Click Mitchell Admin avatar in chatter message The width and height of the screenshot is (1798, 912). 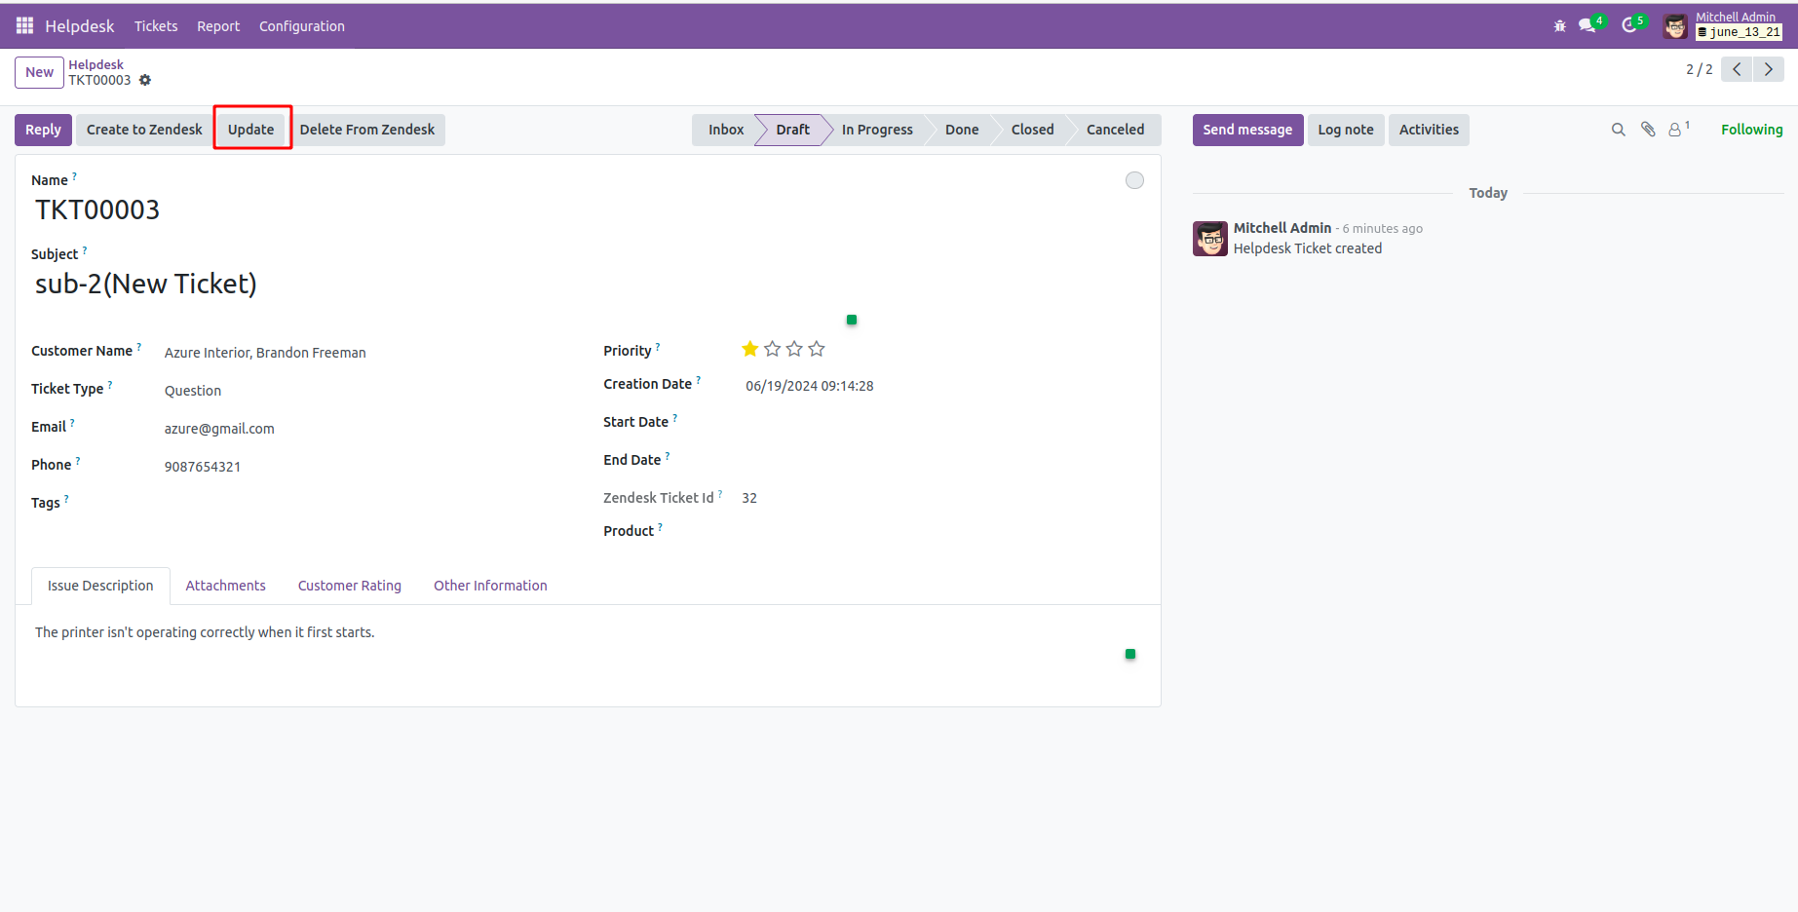pyautogui.click(x=1210, y=239)
